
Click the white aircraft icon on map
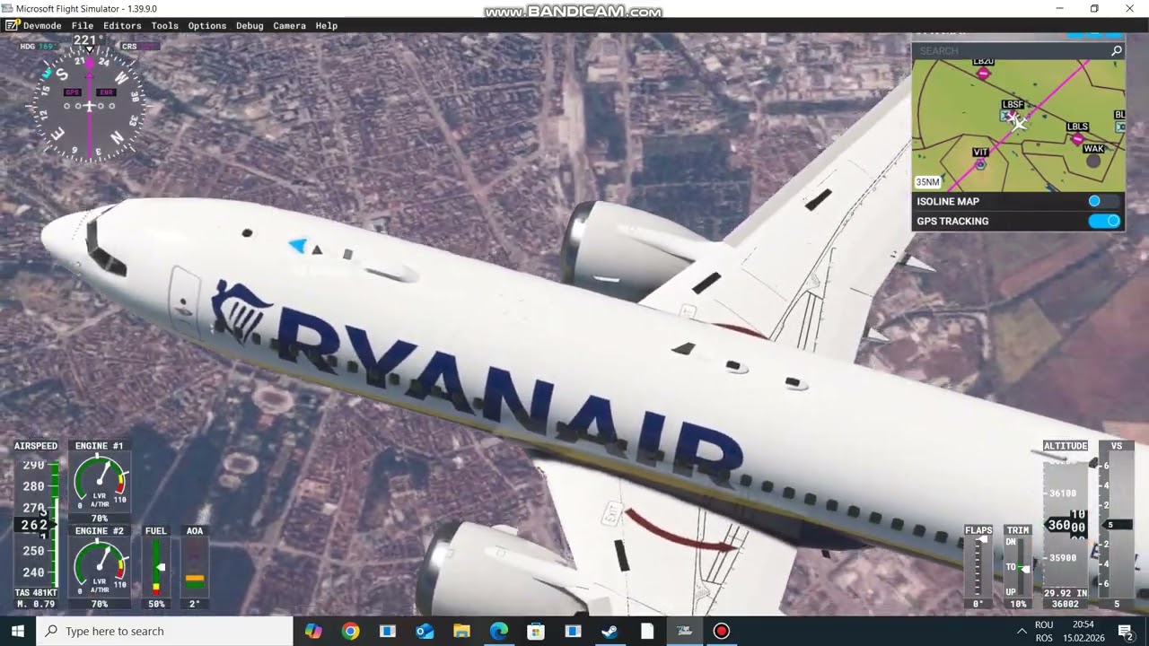click(x=1017, y=122)
